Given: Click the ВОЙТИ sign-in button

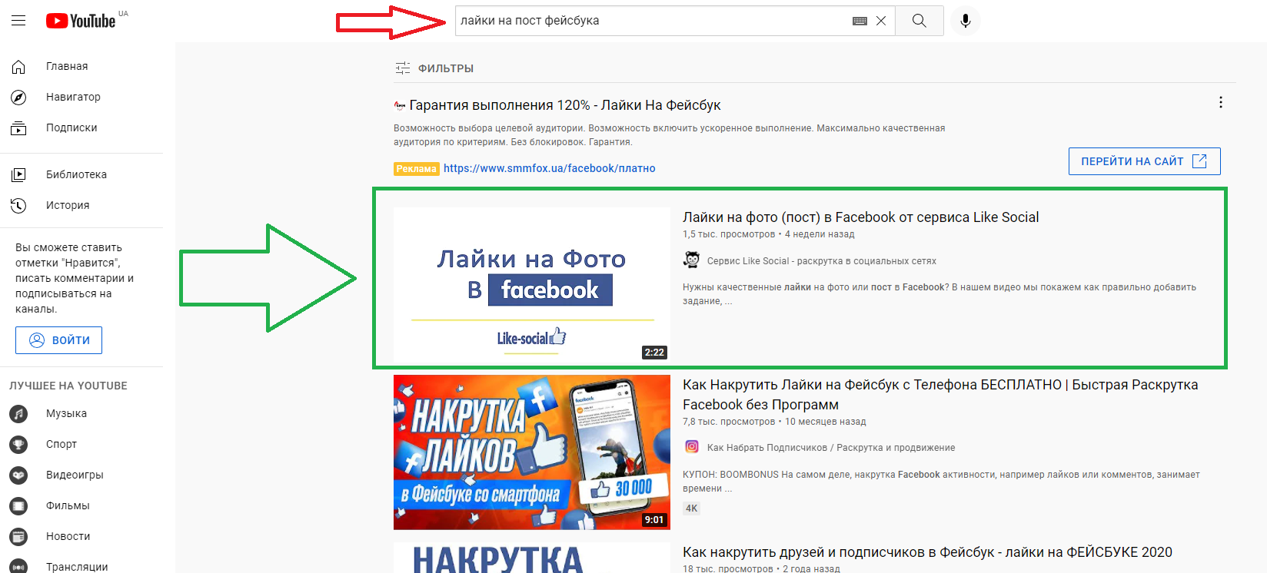Looking at the screenshot, I should pos(58,340).
